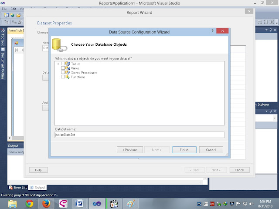The width and height of the screenshot is (279, 209).
Task: Open the File menu in Visual Studio
Action: click(4, 9)
